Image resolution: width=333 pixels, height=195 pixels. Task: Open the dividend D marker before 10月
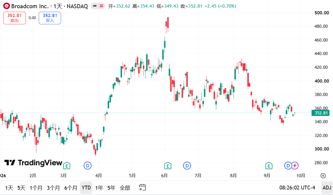click(x=288, y=165)
